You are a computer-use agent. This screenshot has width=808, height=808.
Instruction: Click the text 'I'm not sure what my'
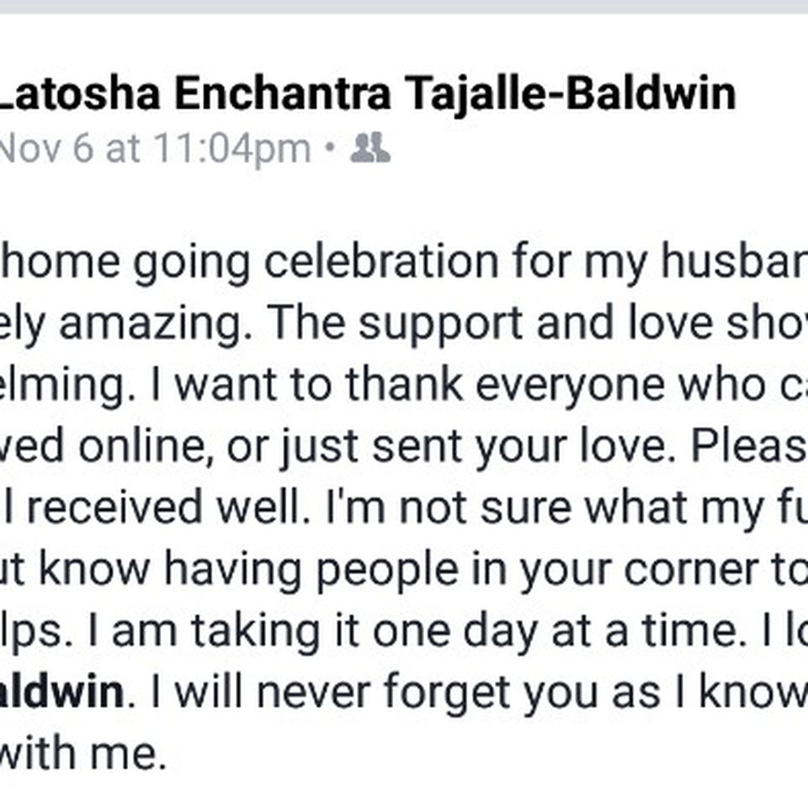(x=545, y=508)
